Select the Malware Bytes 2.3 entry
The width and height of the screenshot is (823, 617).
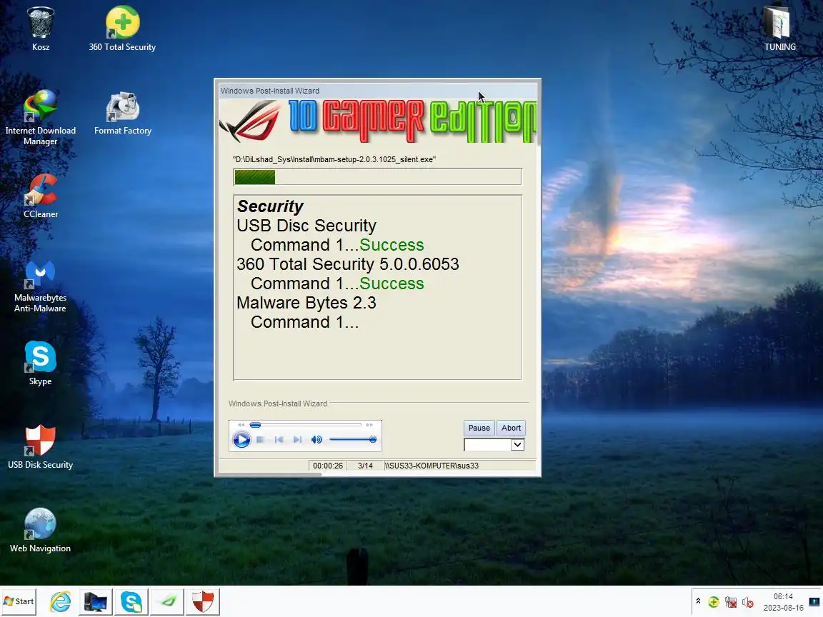point(306,303)
